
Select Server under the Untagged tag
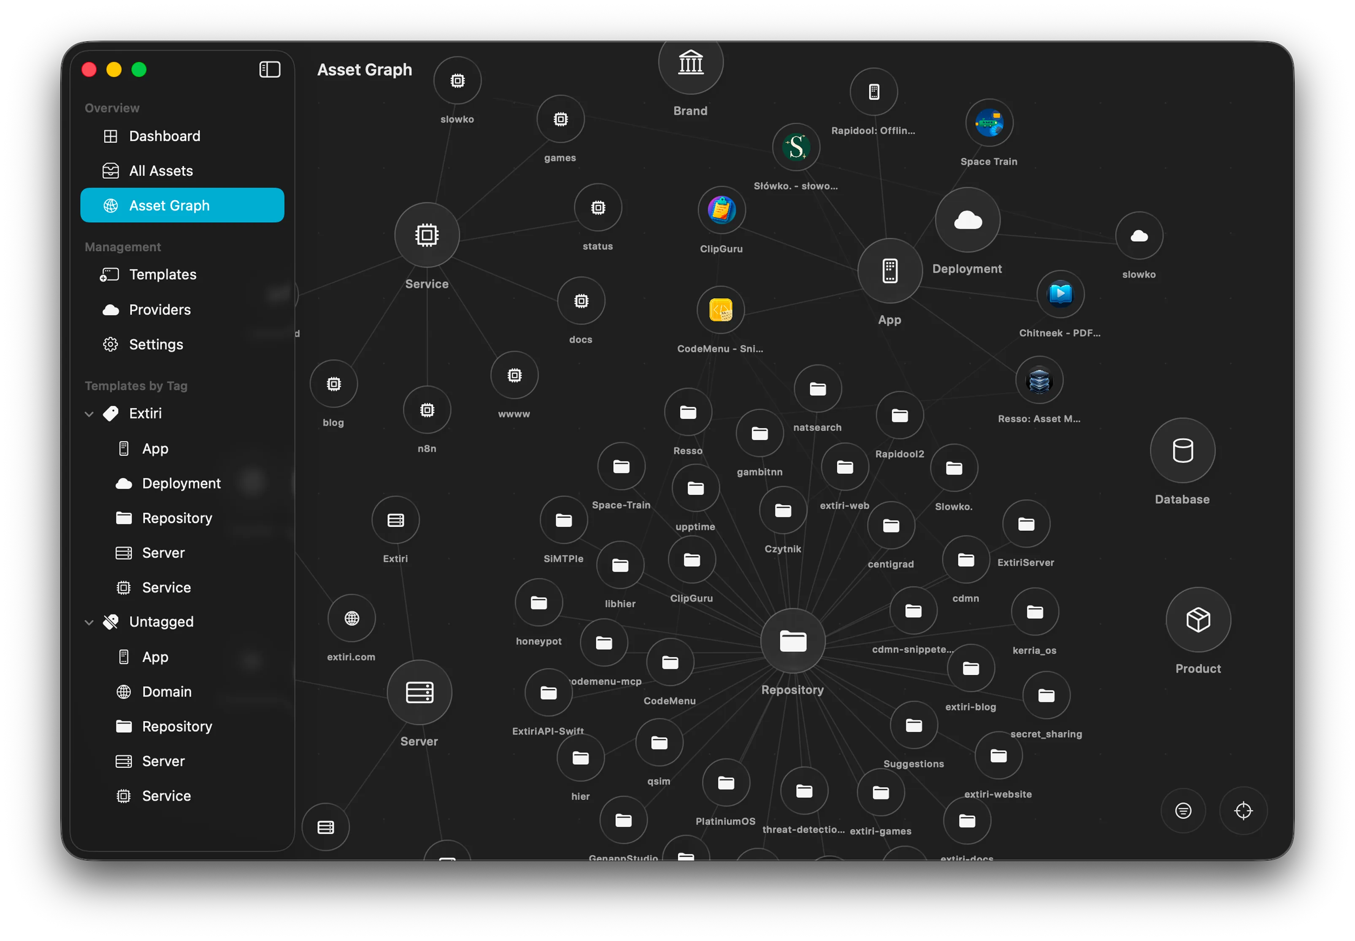(182, 761)
